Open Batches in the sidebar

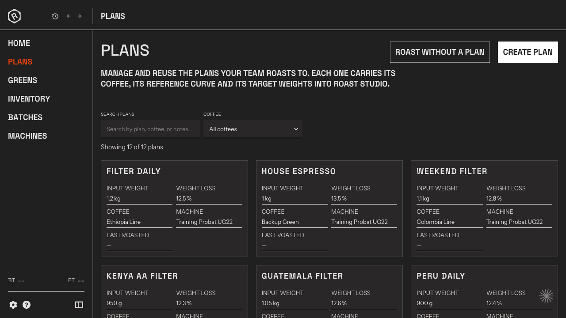25,117
